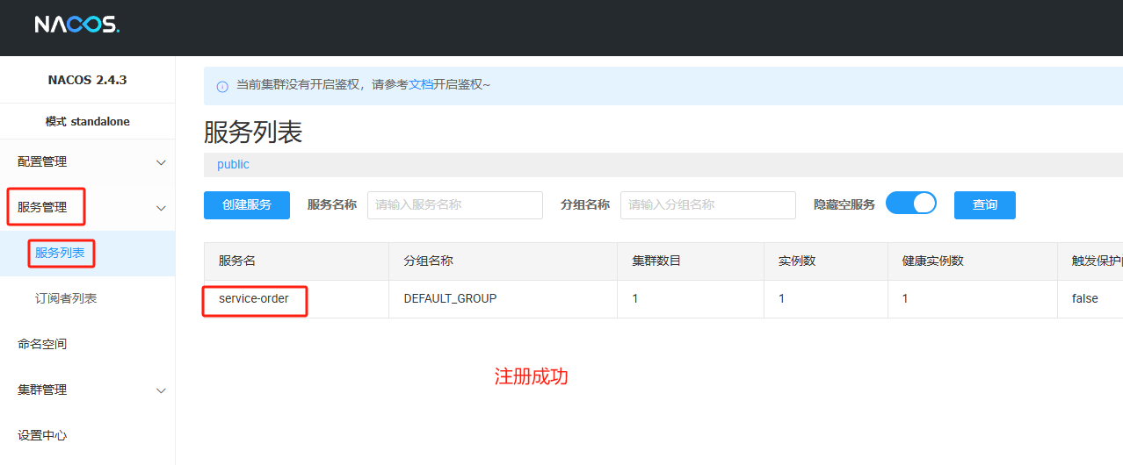The width and height of the screenshot is (1123, 465).
Task: Click the false value in service-order row
Action: coord(1085,299)
